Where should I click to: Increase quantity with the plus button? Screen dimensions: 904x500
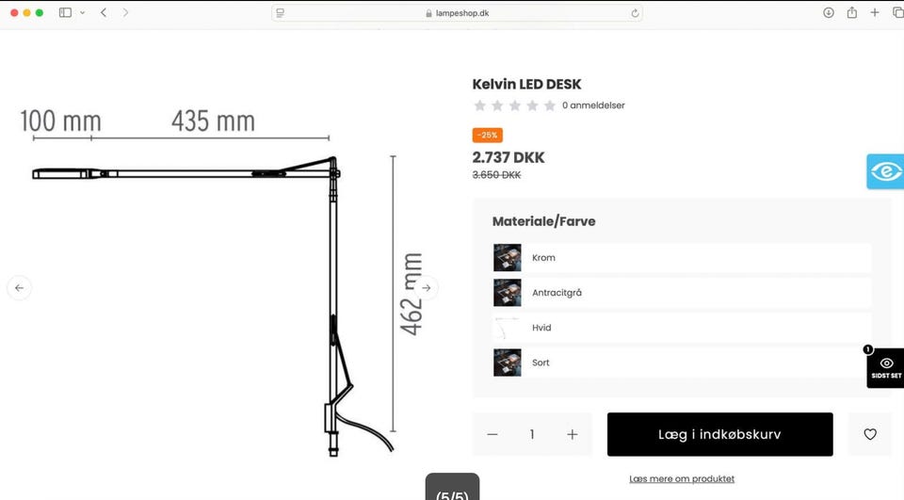[x=572, y=434]
